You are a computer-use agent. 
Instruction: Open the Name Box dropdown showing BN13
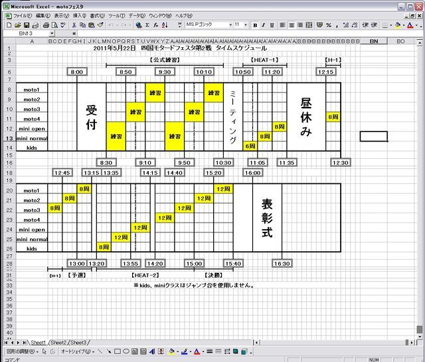point(52,33)
